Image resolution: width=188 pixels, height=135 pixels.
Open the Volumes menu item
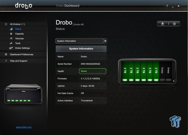[19, 39]
